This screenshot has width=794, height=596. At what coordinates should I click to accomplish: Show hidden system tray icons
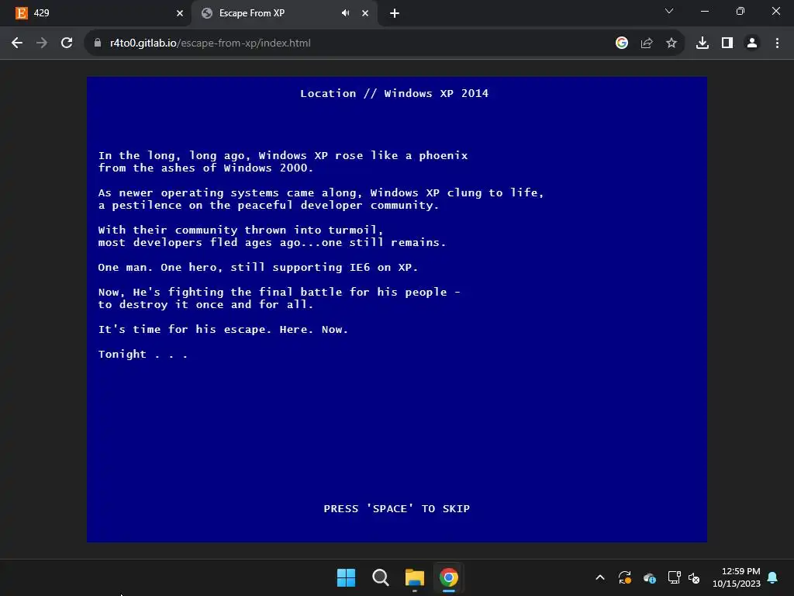coord(600,577)
